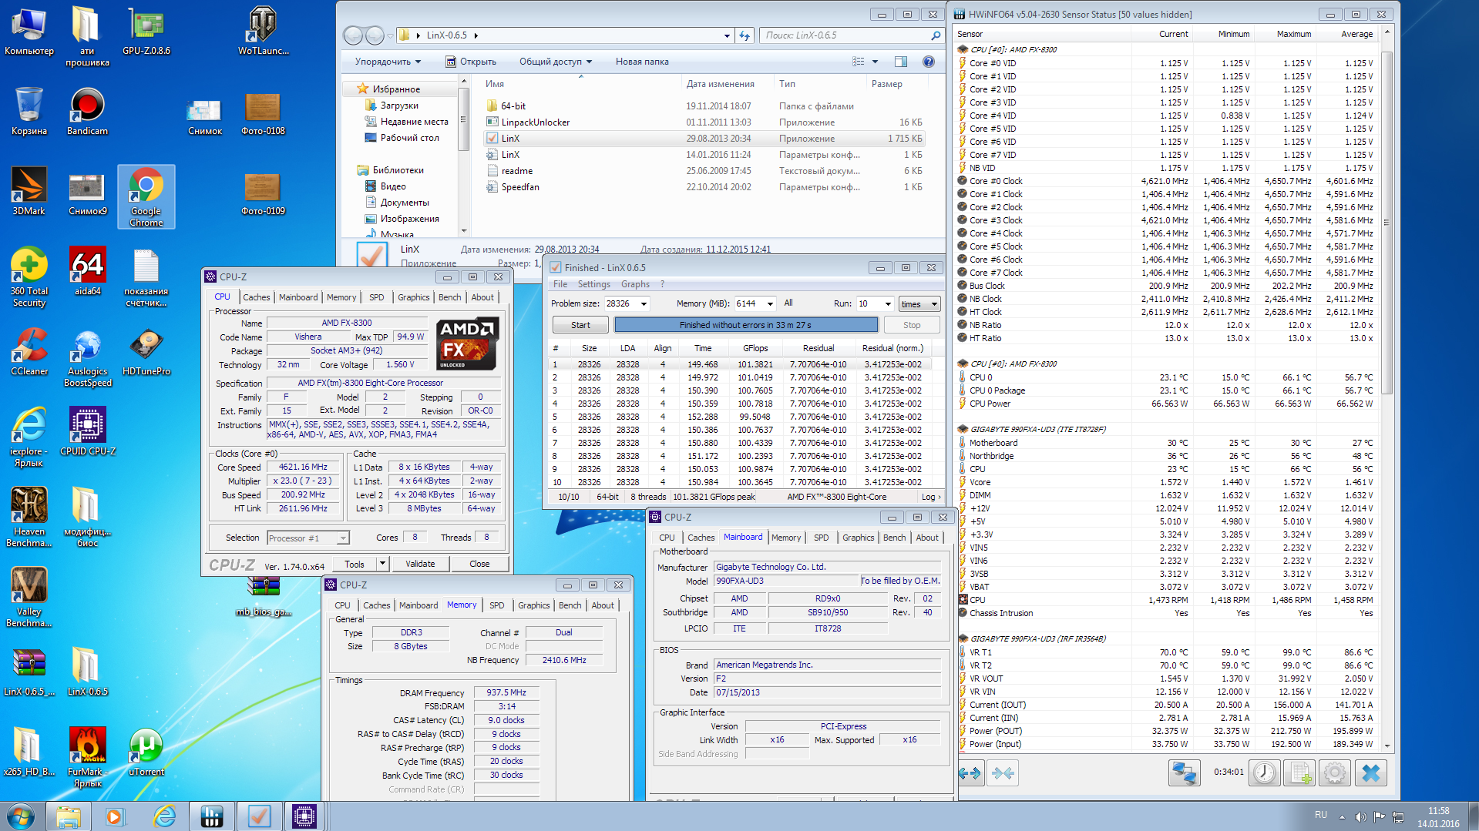Open the Memory (MiB) combo box

coord(769,304)
